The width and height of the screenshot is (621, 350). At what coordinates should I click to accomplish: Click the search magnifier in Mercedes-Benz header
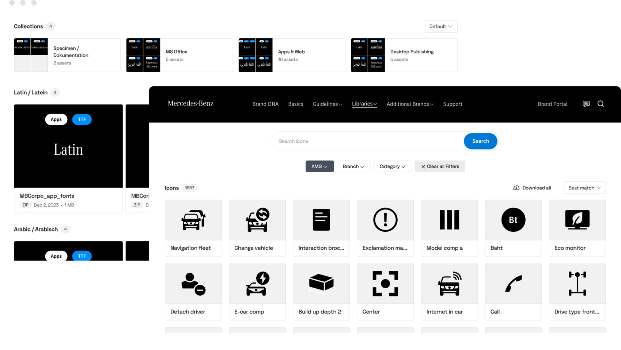[x=601, y=104]
